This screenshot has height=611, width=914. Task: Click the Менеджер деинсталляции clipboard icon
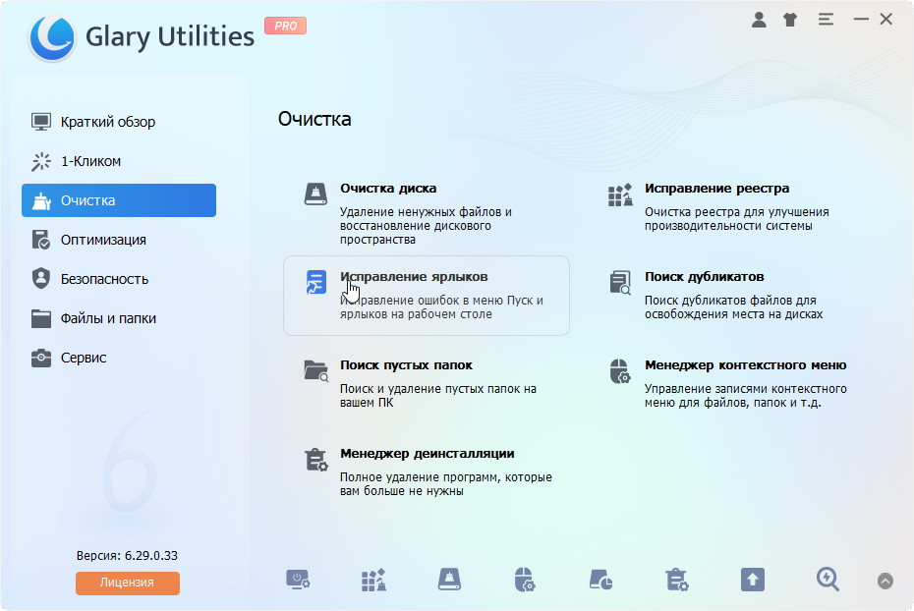pyautogui.click(x=315, y=460)
